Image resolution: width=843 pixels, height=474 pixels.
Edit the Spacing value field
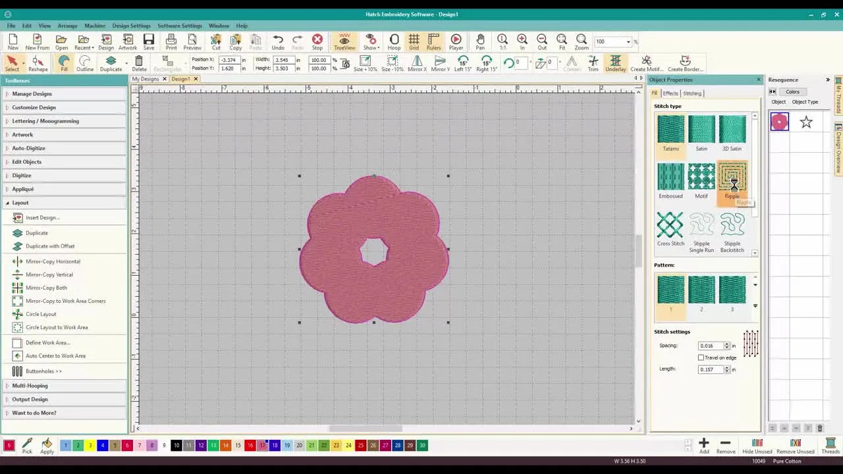coord(711,345)
